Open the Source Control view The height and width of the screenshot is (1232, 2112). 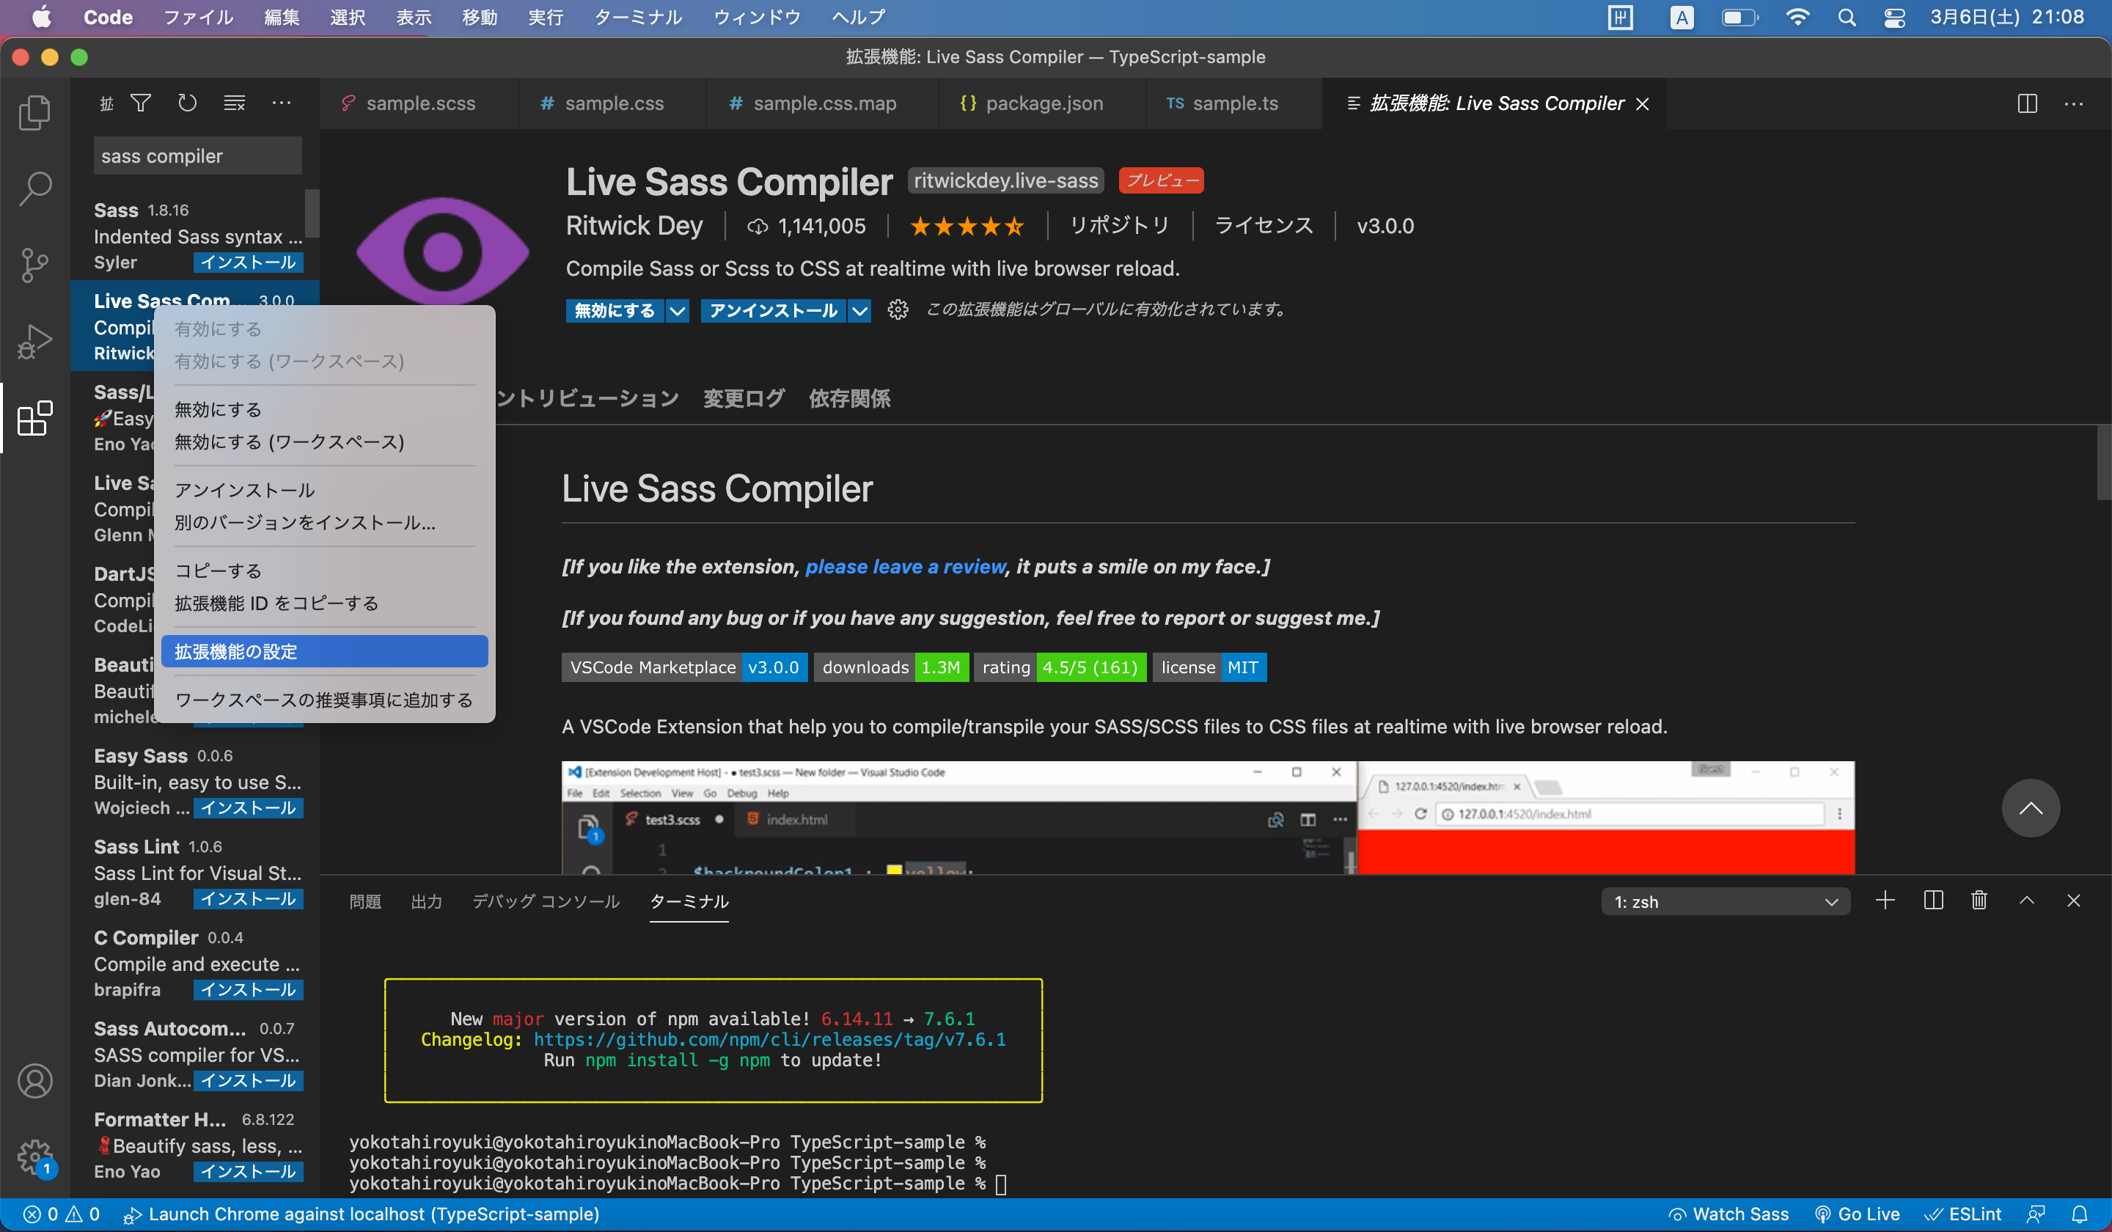coord(34,265)
